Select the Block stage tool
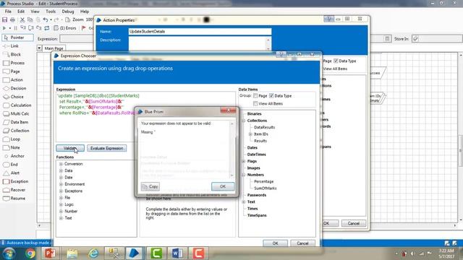The width and height of the screenshot is (463, 260). (x=16, y=55)
